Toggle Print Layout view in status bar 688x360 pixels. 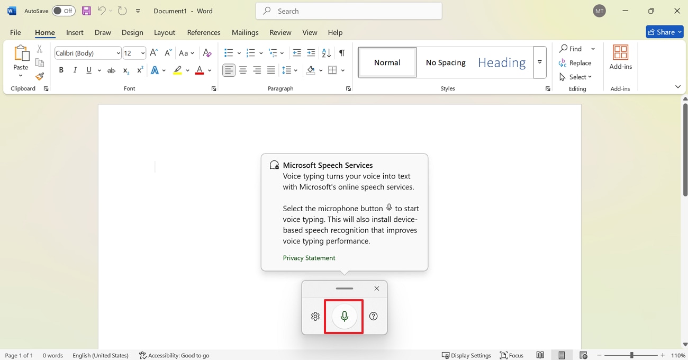[x=562, y=355]
